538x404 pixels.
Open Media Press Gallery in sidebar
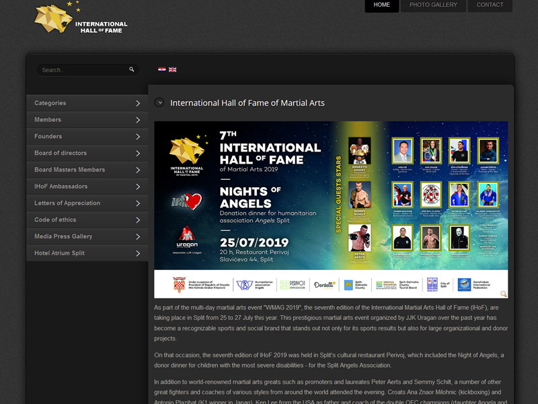pos(63,236)
